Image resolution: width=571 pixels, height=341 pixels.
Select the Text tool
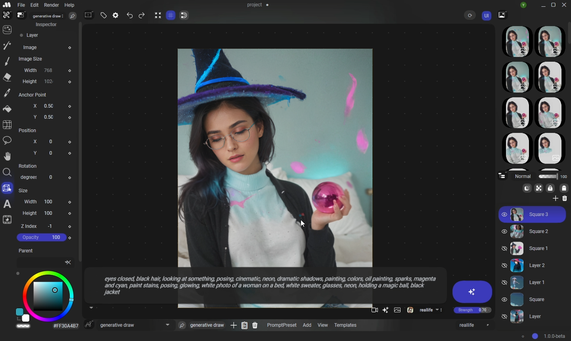pos(7,204)
